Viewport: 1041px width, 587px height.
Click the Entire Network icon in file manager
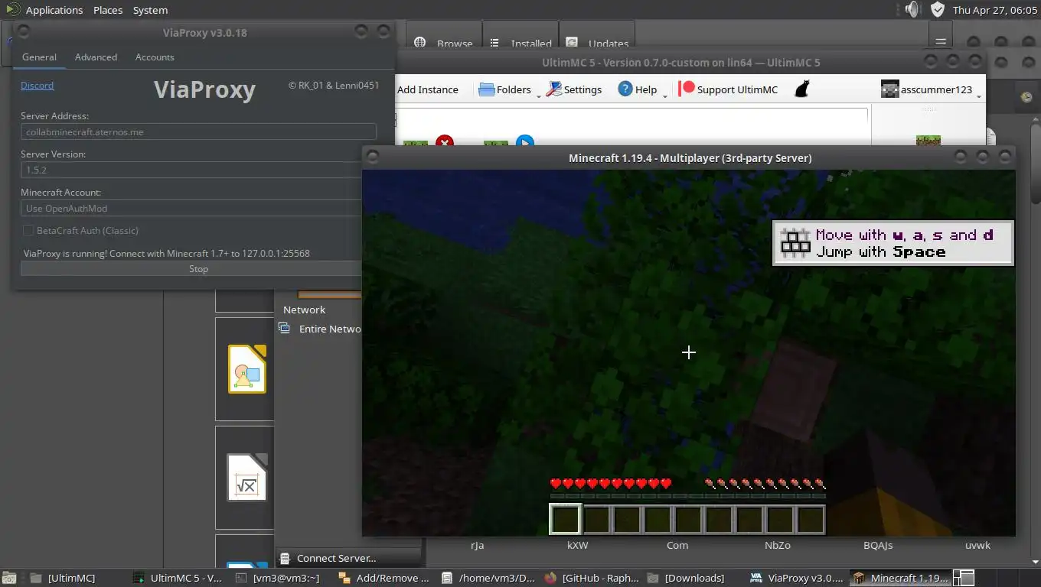point(285,329)
